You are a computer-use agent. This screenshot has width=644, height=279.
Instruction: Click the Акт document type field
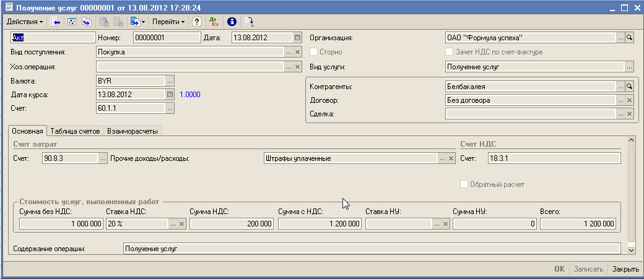[x=53, y=37]
